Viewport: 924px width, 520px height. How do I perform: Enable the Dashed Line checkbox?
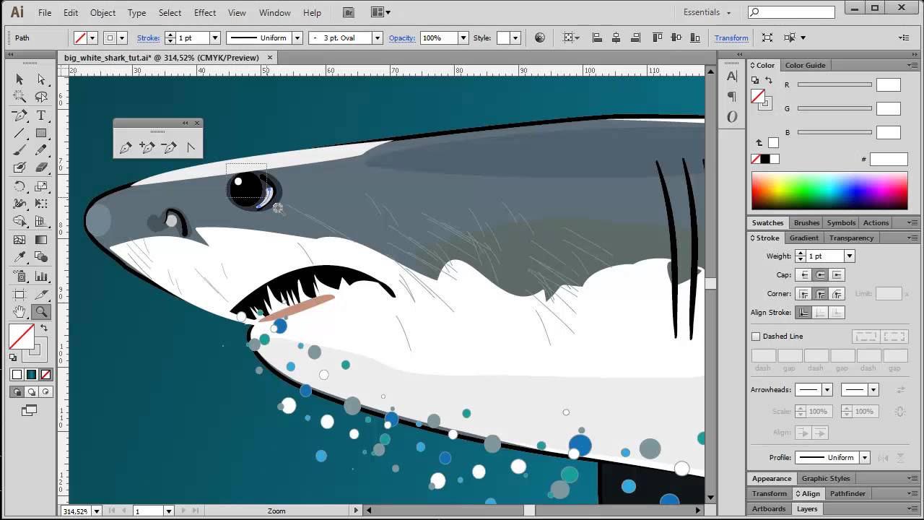click(x=756, y=336)
